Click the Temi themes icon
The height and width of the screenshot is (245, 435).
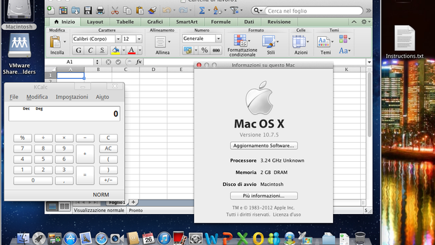[323, 43]
